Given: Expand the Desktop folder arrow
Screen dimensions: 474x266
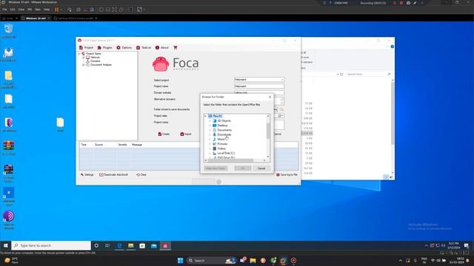Looking at the screenshot, I should pos(210,126).
